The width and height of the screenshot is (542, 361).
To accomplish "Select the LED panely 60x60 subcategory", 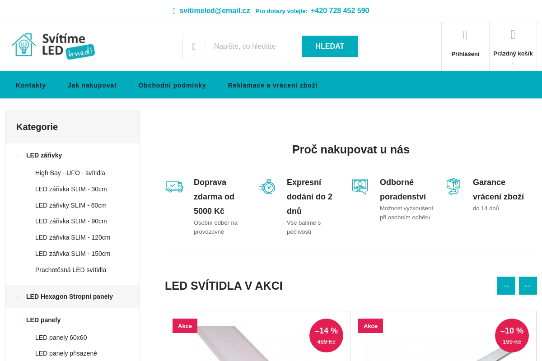I will tap(61, 338).
